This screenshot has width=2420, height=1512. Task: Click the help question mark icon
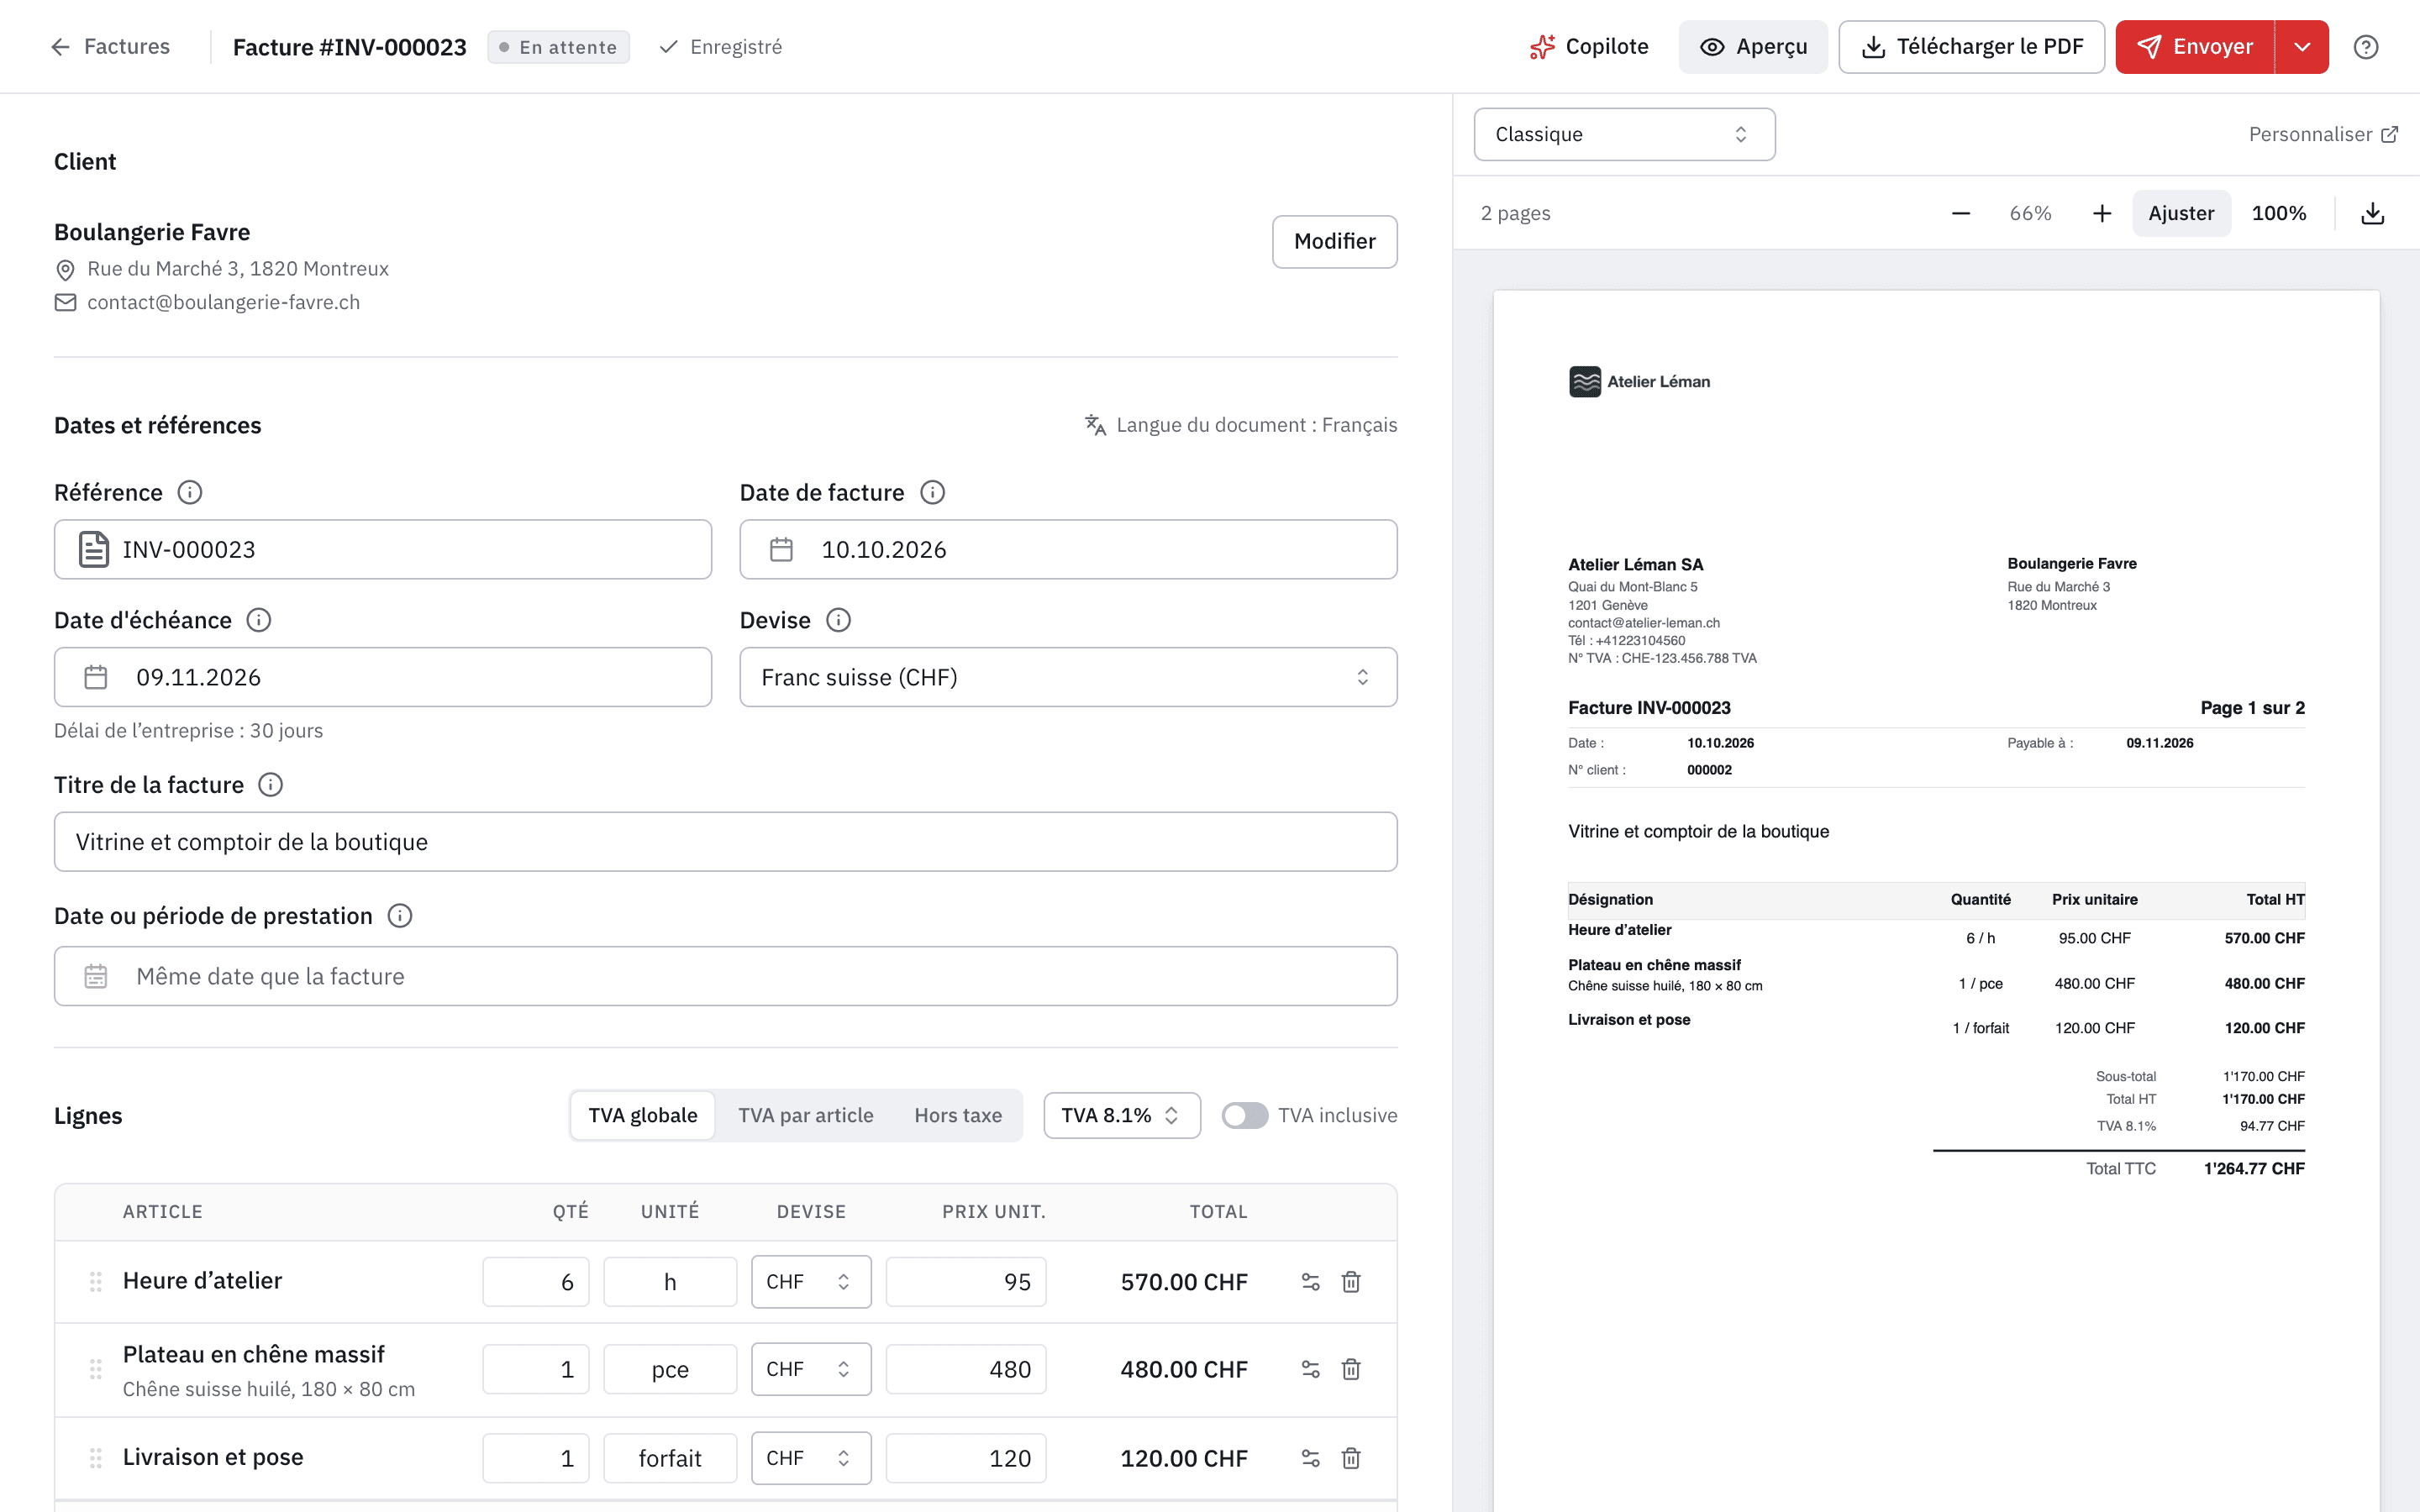coord(2365,47)
